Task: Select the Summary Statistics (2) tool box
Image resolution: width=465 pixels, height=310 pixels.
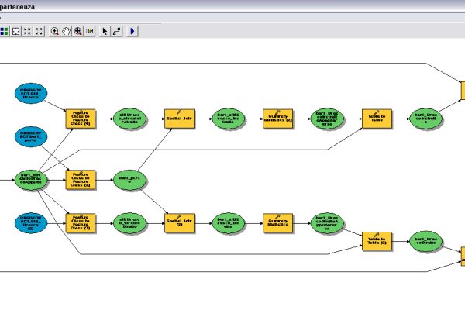Action: (277, 119)
